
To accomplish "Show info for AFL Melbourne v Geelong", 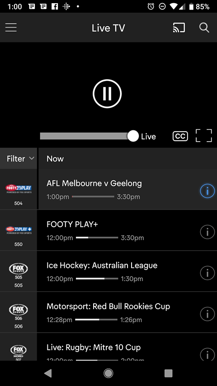I will coord(207,191).
